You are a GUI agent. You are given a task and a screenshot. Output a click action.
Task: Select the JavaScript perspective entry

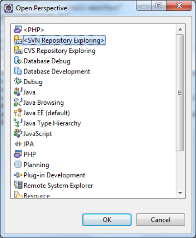[33, 134]
